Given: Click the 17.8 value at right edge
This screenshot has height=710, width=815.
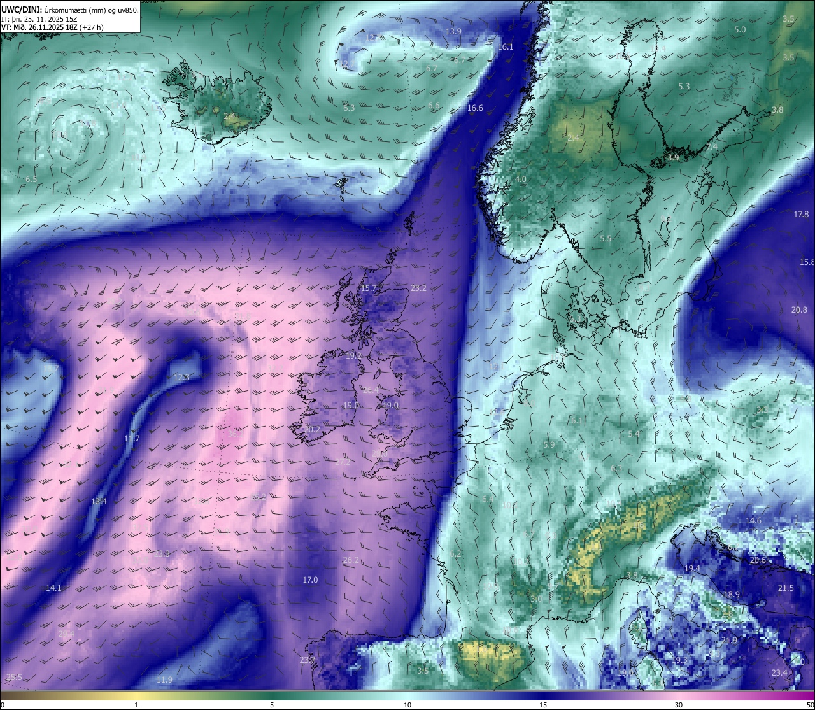Looking at the screenshot, I should coord(801,215).
